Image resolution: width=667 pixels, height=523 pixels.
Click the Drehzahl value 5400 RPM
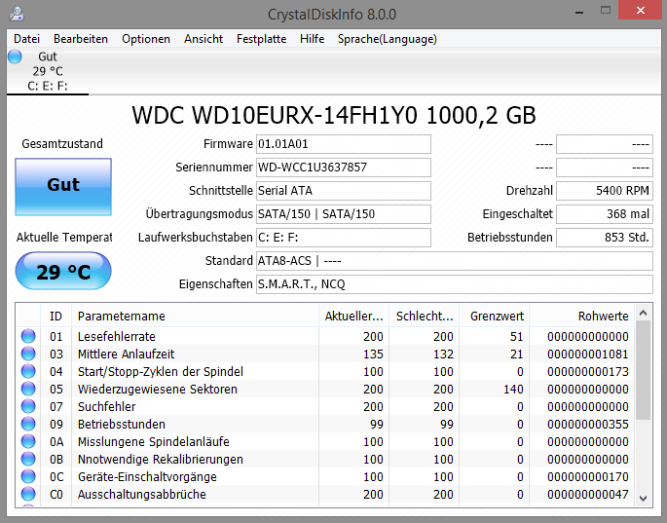605,191
